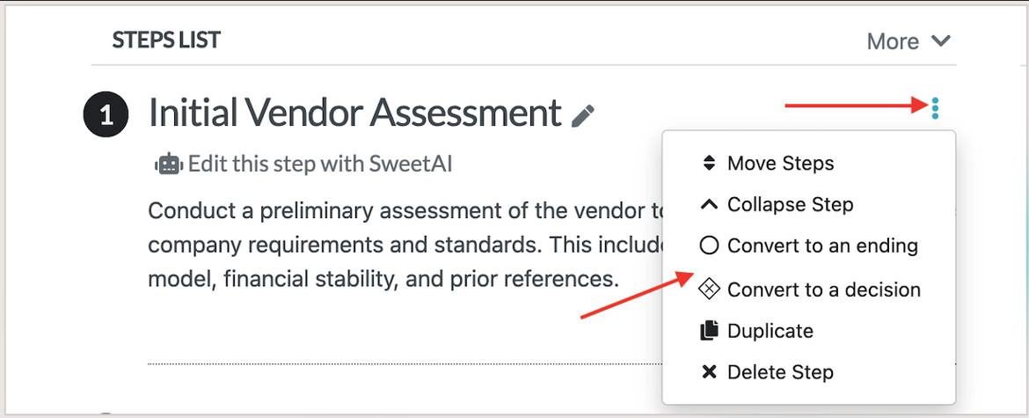This screenshot has height=418, width=1029.
Task: Click the diamond icon for Convert to a decision
Action: (710, 289)
